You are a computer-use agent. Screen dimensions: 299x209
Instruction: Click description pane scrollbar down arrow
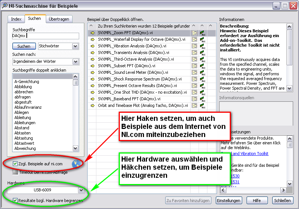pyautogui.click(x=289, y=88)
